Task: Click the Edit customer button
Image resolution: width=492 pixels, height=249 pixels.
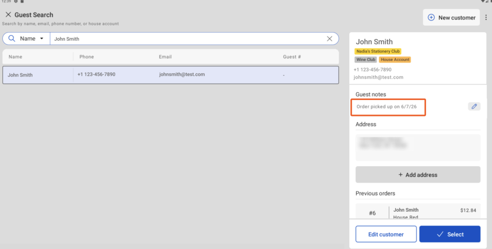Action: coord(386,234)
